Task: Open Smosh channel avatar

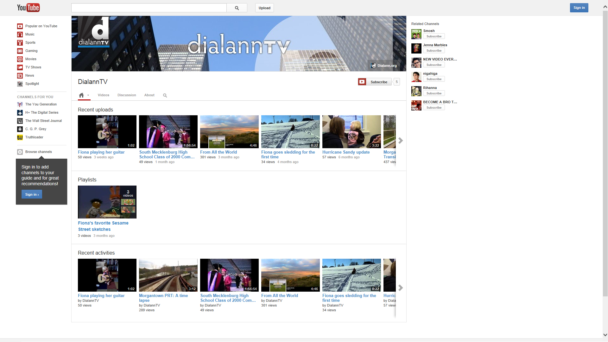Action: [416, 34]
